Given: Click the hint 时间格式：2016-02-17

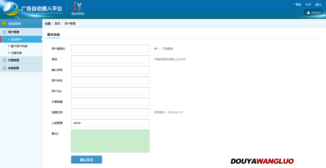Looking at the screenshot, I should [x=168, y=113].
